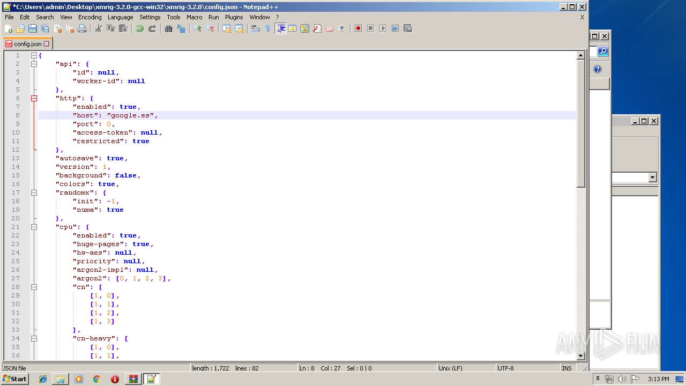Open the Search menu
This screenshot has height=386, width=686.
point(45,17)
